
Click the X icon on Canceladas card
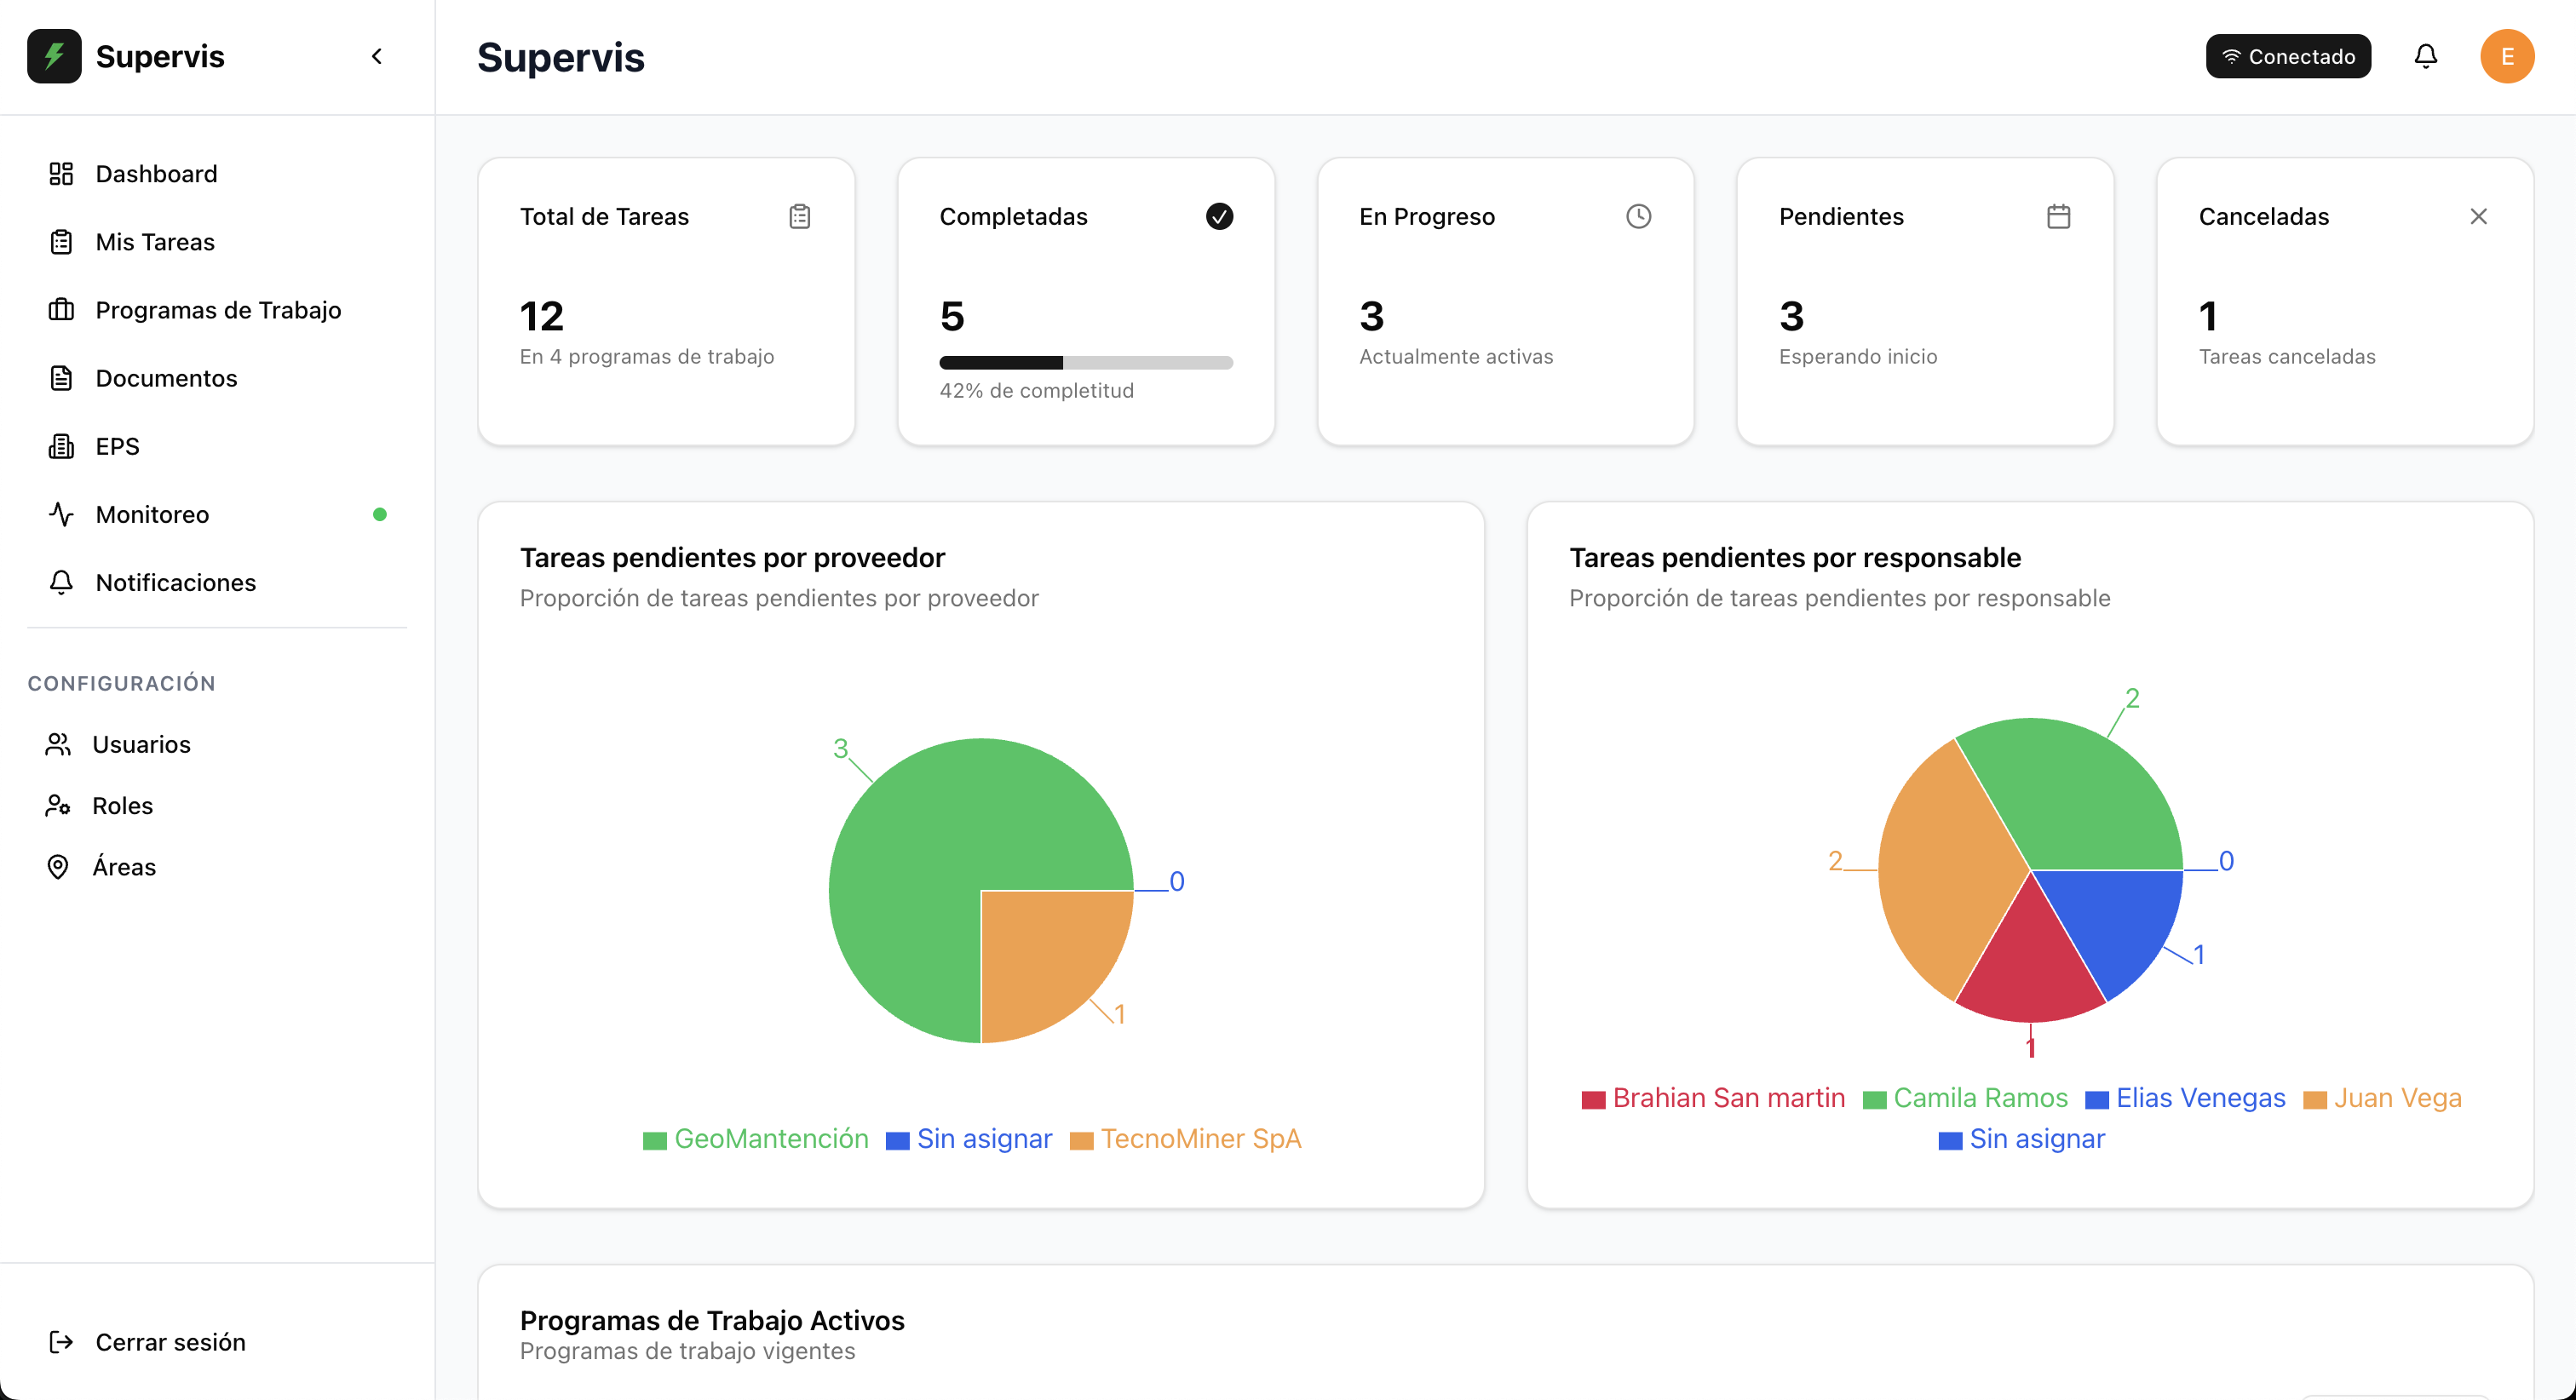click(2478, 216)
